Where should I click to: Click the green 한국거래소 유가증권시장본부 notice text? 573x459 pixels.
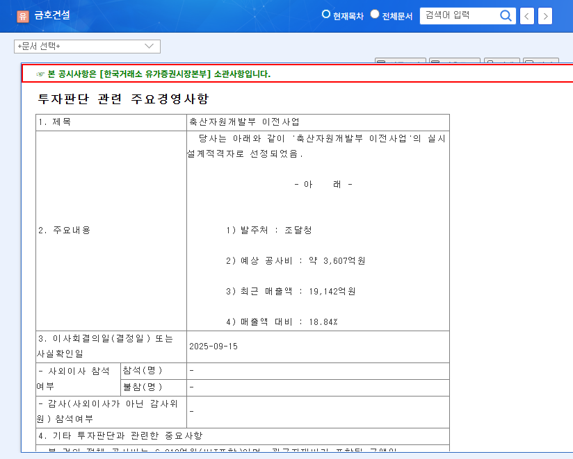[x=159, y=74]
